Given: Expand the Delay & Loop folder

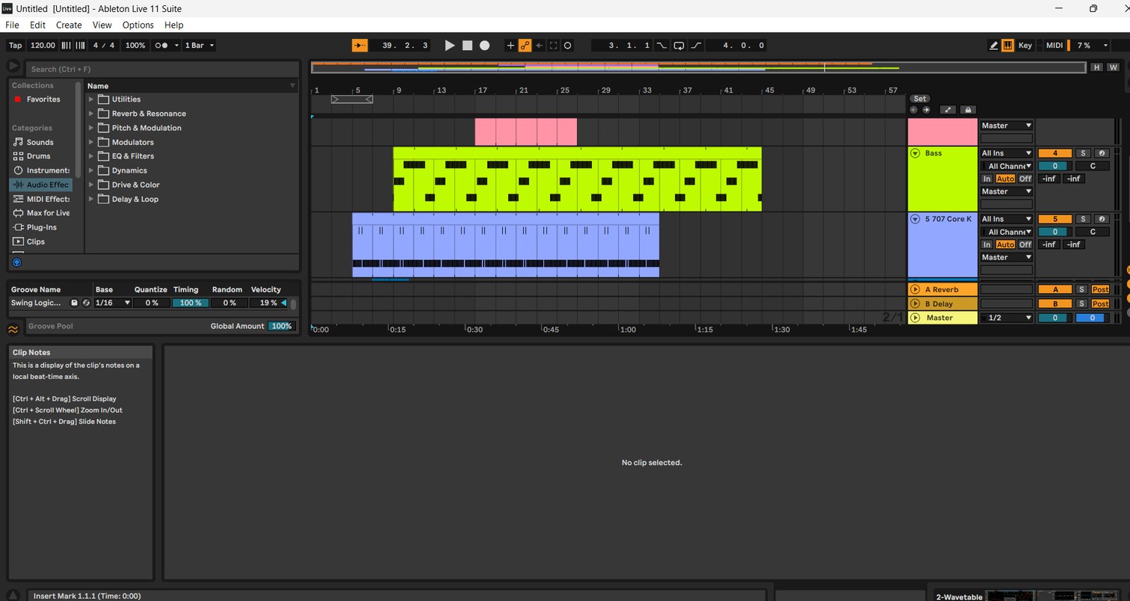Looking at the screenshot, I should click(x=91, y=199).
